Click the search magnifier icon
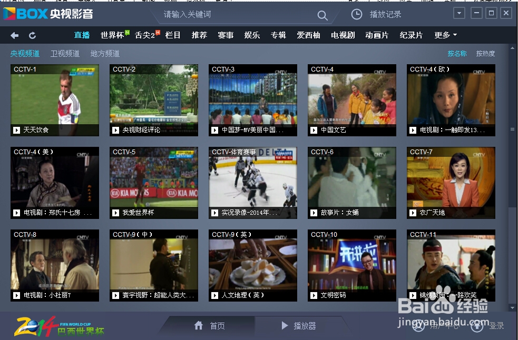This screenshot has width=518, height=340. click(322, 15)
